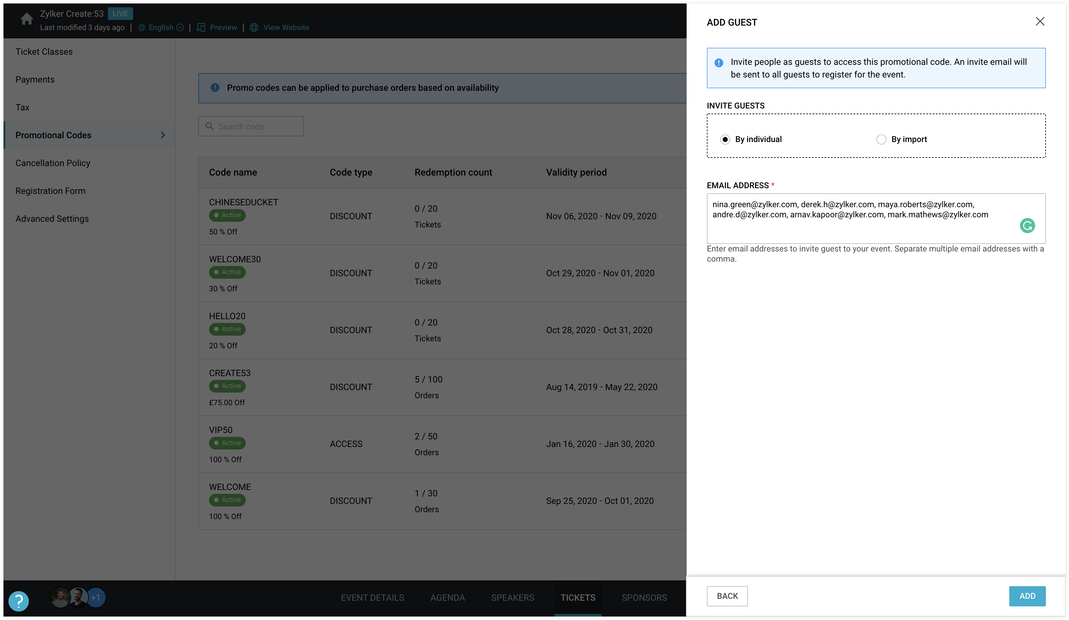
Task: Click the +1 collaborators avatar badge
Action: click(96, 598)
